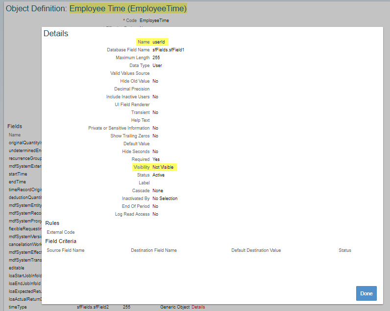Click the sfFields.sfField1 database field value

click(x=169, y=50)
